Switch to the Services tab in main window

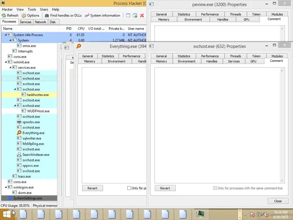25,22
